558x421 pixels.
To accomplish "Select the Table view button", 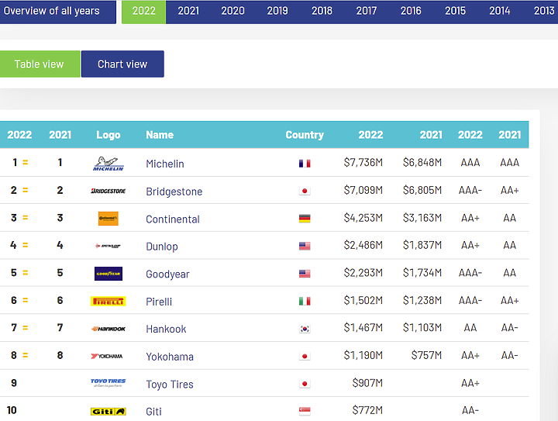I will (39, 64).
